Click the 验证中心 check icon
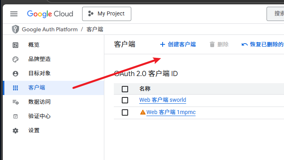This screenshot has height=160, width=284. [x=15, y=116]
